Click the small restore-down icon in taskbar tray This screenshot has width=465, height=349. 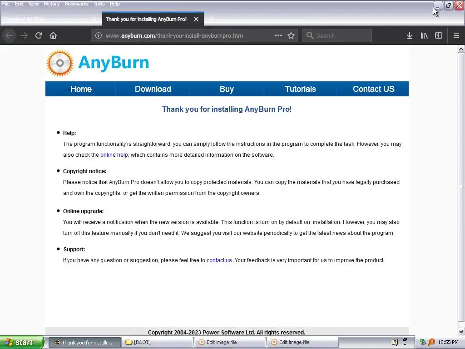pos(405,340)
